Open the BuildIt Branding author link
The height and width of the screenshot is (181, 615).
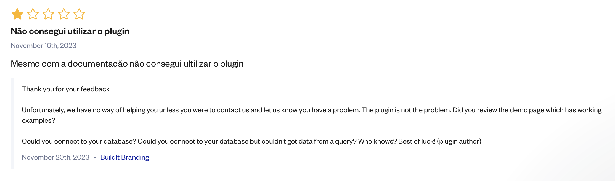pyautogui.click(x=124, y=157)
